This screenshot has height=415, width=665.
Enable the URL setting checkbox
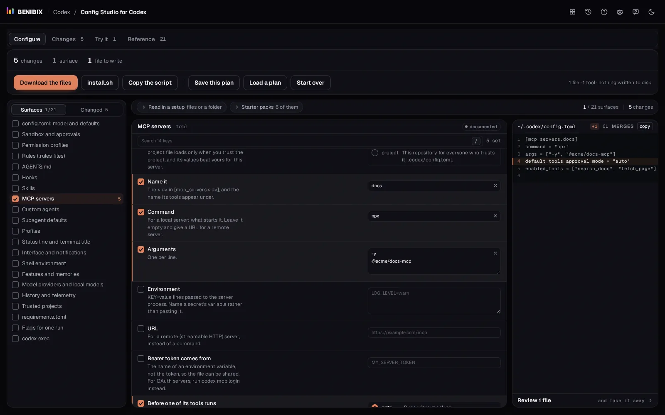point(141,329)
